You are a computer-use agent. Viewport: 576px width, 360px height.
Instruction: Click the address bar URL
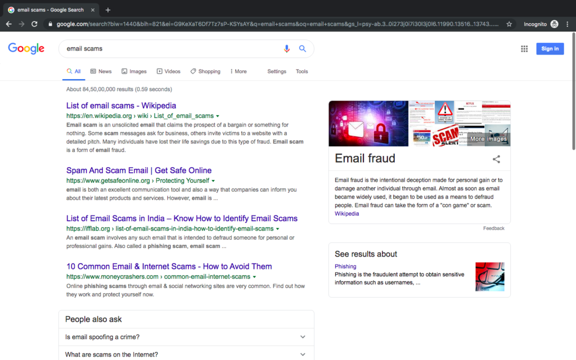pyautogui.click(x=277, y=24)
